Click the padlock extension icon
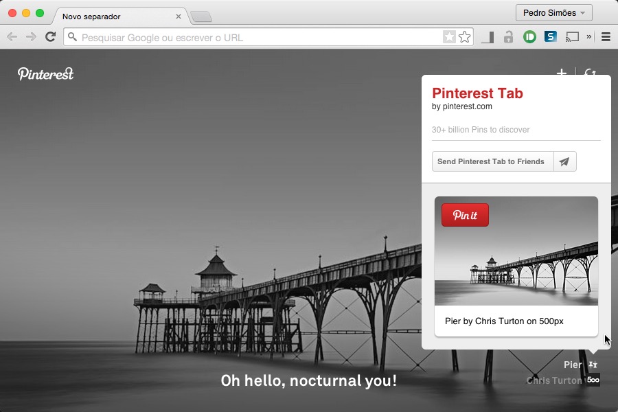 point(508,37)
